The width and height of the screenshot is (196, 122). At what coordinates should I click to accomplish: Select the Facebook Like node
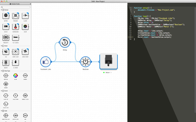pyautogui.click(x=45, y=62)
